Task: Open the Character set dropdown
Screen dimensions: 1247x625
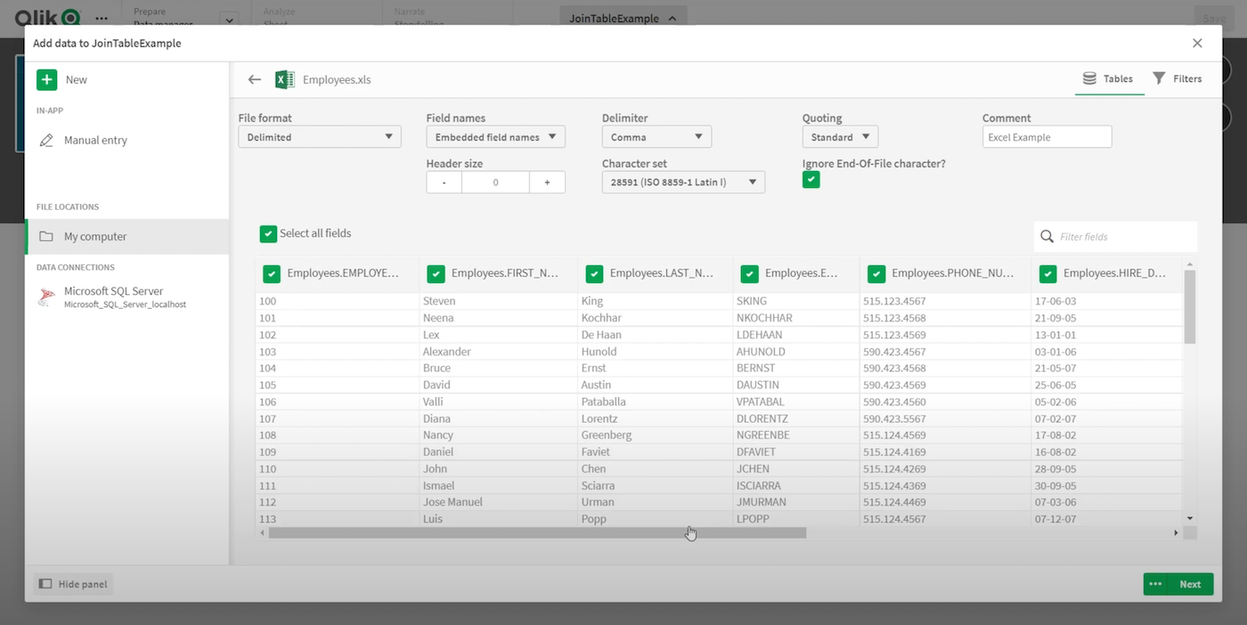Action: 682,182
